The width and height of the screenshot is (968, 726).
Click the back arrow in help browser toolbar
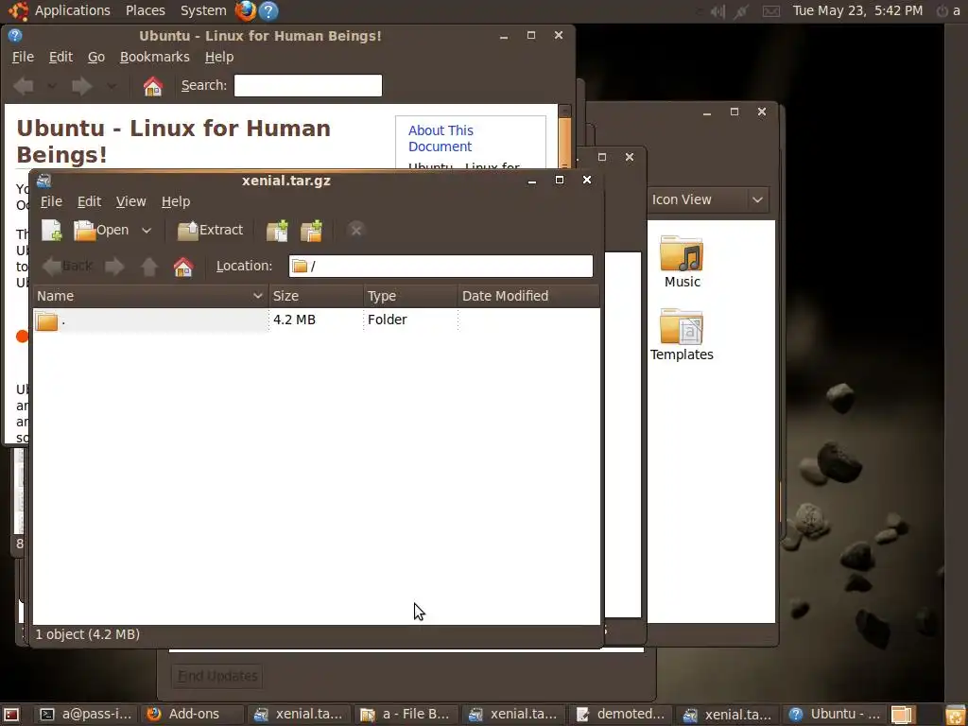click(24, 86)
